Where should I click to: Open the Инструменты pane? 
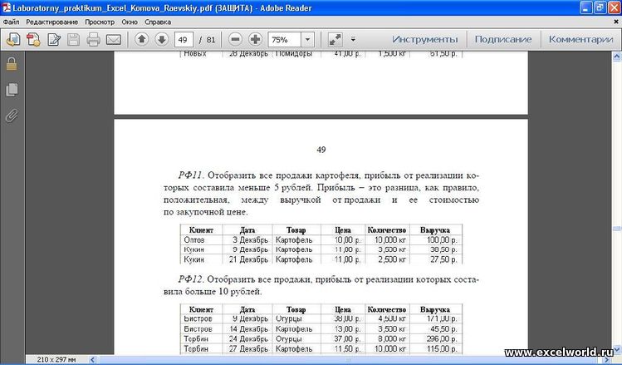425,39
